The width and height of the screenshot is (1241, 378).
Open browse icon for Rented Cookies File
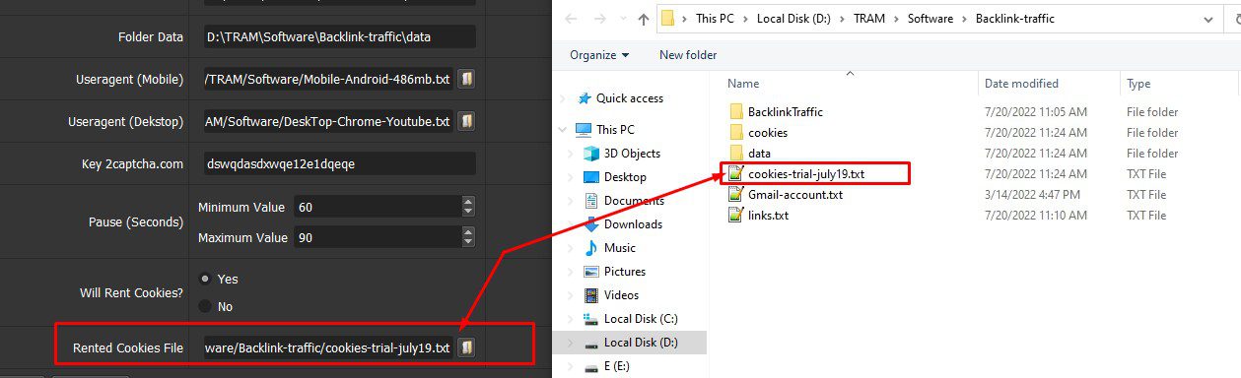tap(467, 347)
